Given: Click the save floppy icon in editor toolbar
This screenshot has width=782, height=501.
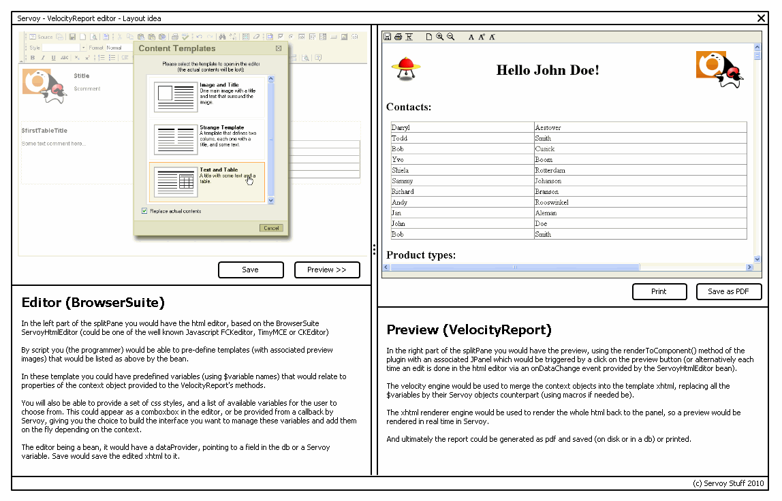Looking at the screenshot, I should tap(72, 37).
